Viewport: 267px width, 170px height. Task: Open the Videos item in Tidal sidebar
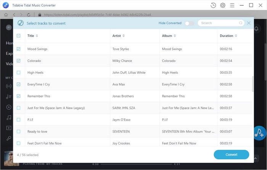tap(10, 64)
